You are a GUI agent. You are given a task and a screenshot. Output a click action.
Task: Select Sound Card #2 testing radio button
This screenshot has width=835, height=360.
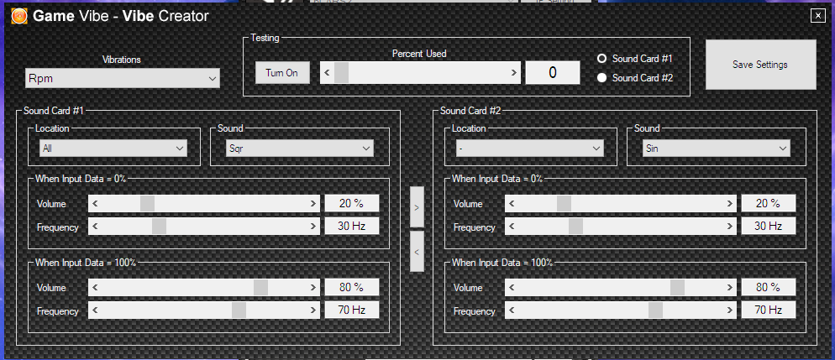[602, 78]
